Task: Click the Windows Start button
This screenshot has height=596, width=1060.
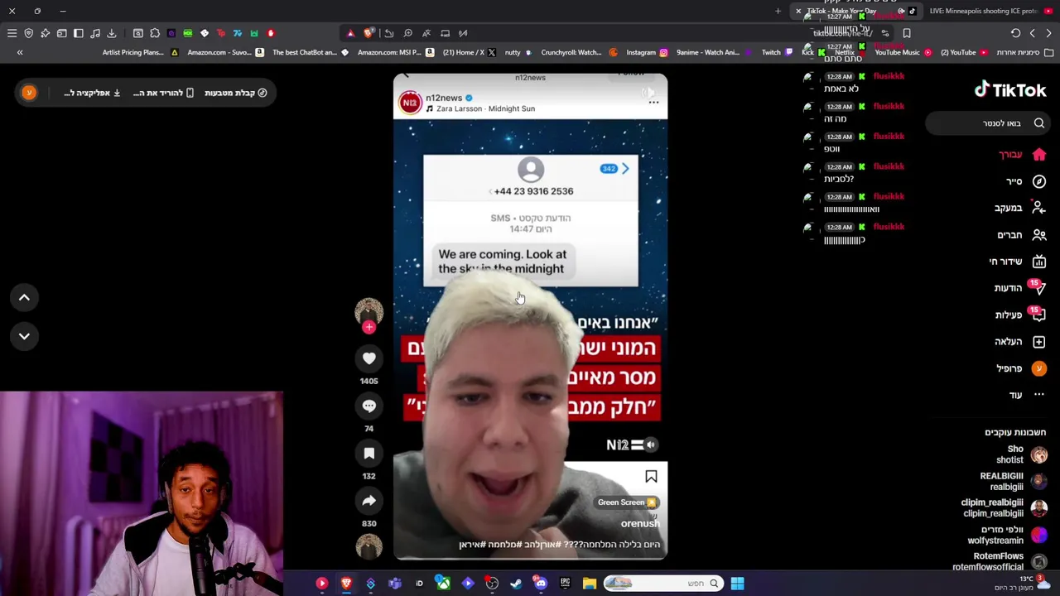Action: tap(737, 584)
